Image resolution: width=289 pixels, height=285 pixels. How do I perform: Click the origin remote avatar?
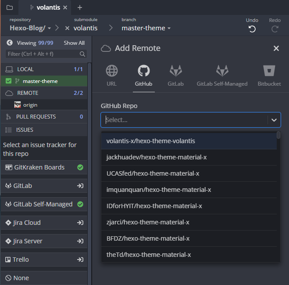pos(18,105)
